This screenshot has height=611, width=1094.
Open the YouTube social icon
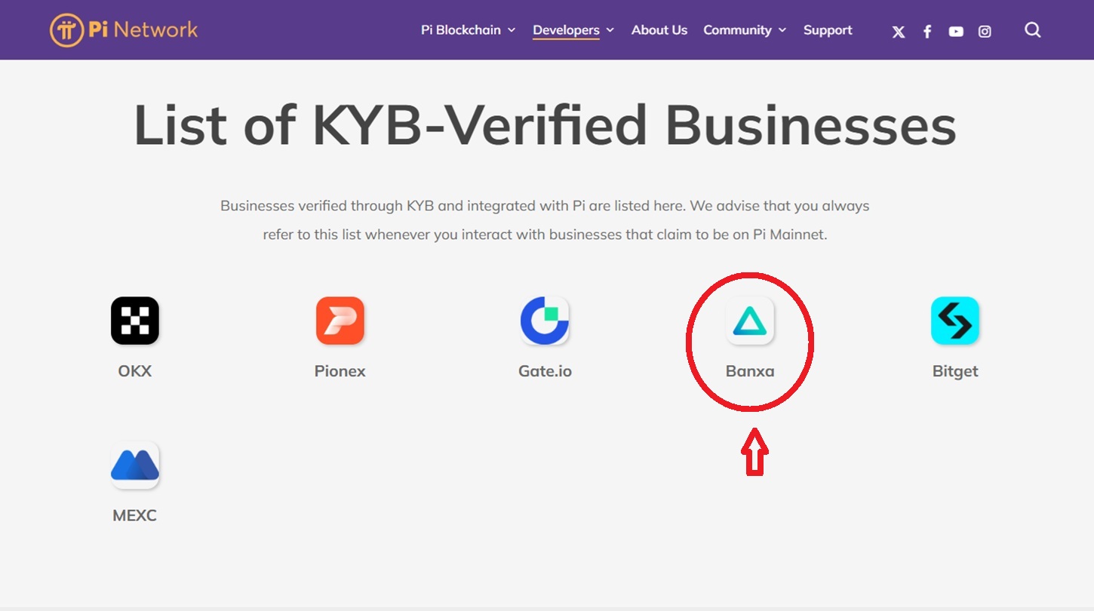pyautogui.click(x=956, y=32)
